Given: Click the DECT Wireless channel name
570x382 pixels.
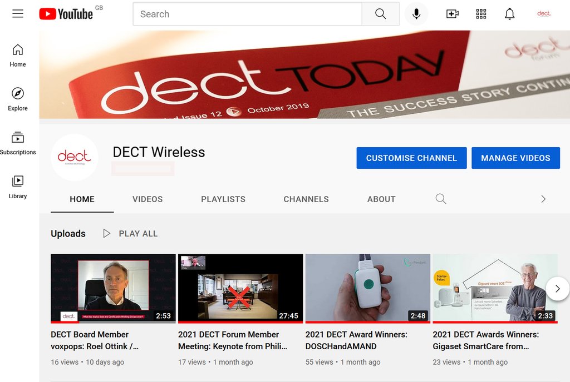Looking at the screenshot, I should pos(159,152).
